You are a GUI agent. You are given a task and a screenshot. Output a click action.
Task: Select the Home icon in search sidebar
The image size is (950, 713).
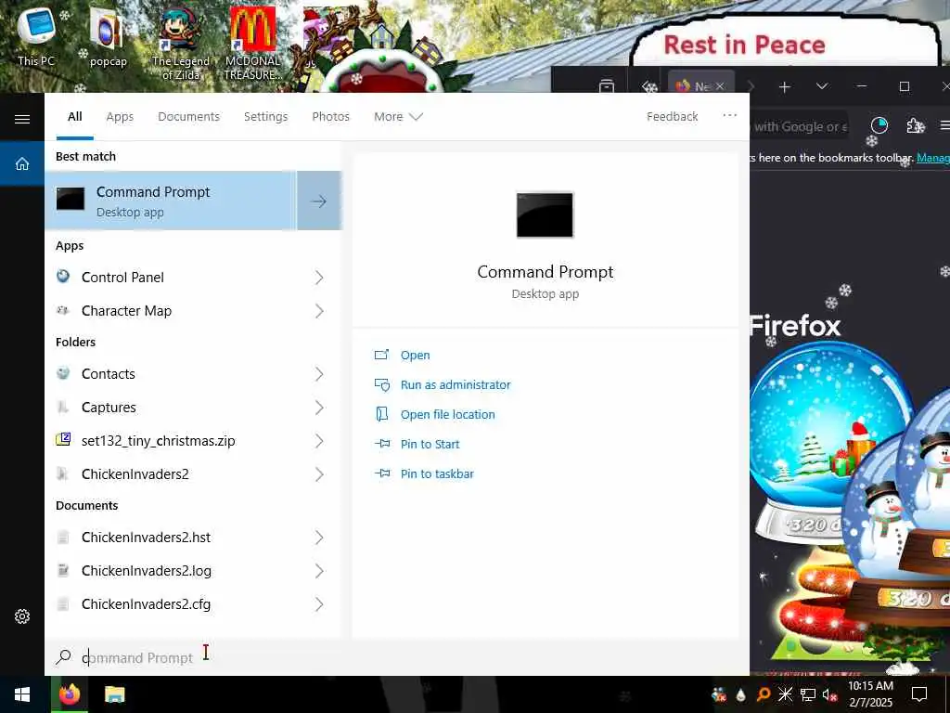coord(22,163)
